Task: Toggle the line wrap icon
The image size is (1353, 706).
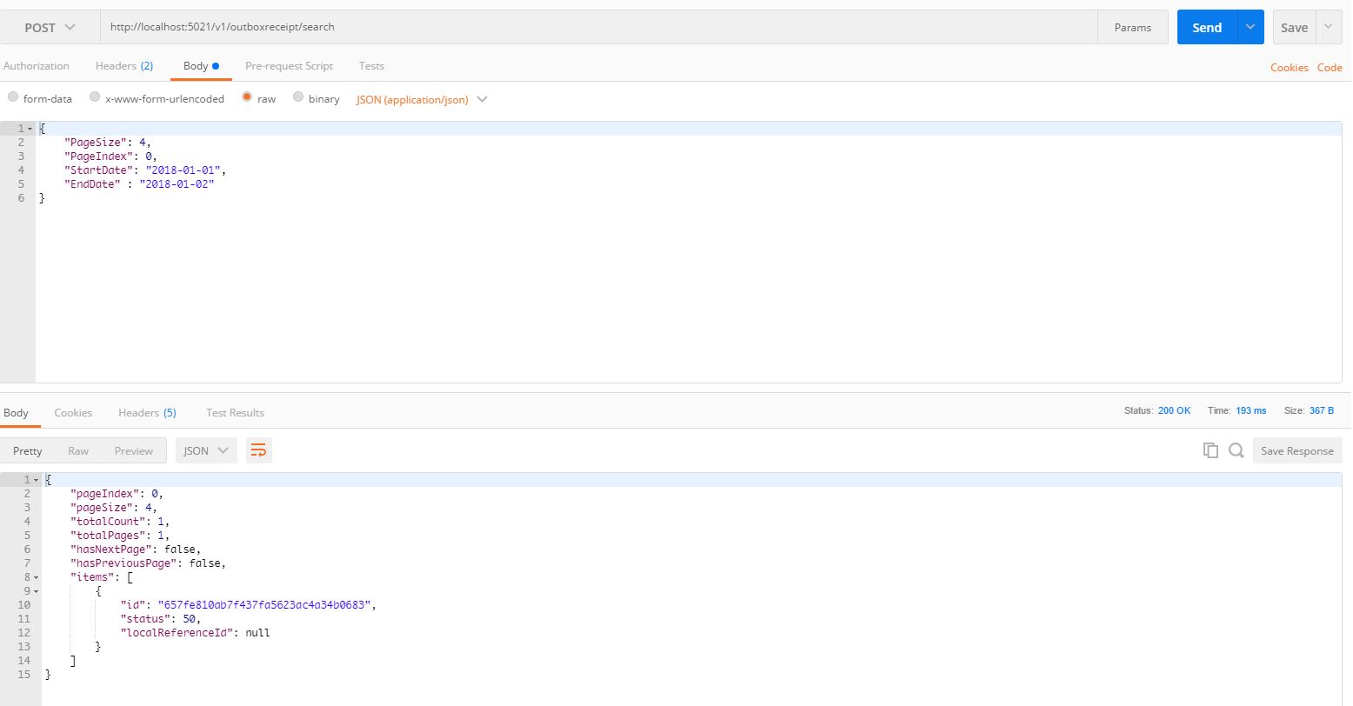Action: (259, 450)
